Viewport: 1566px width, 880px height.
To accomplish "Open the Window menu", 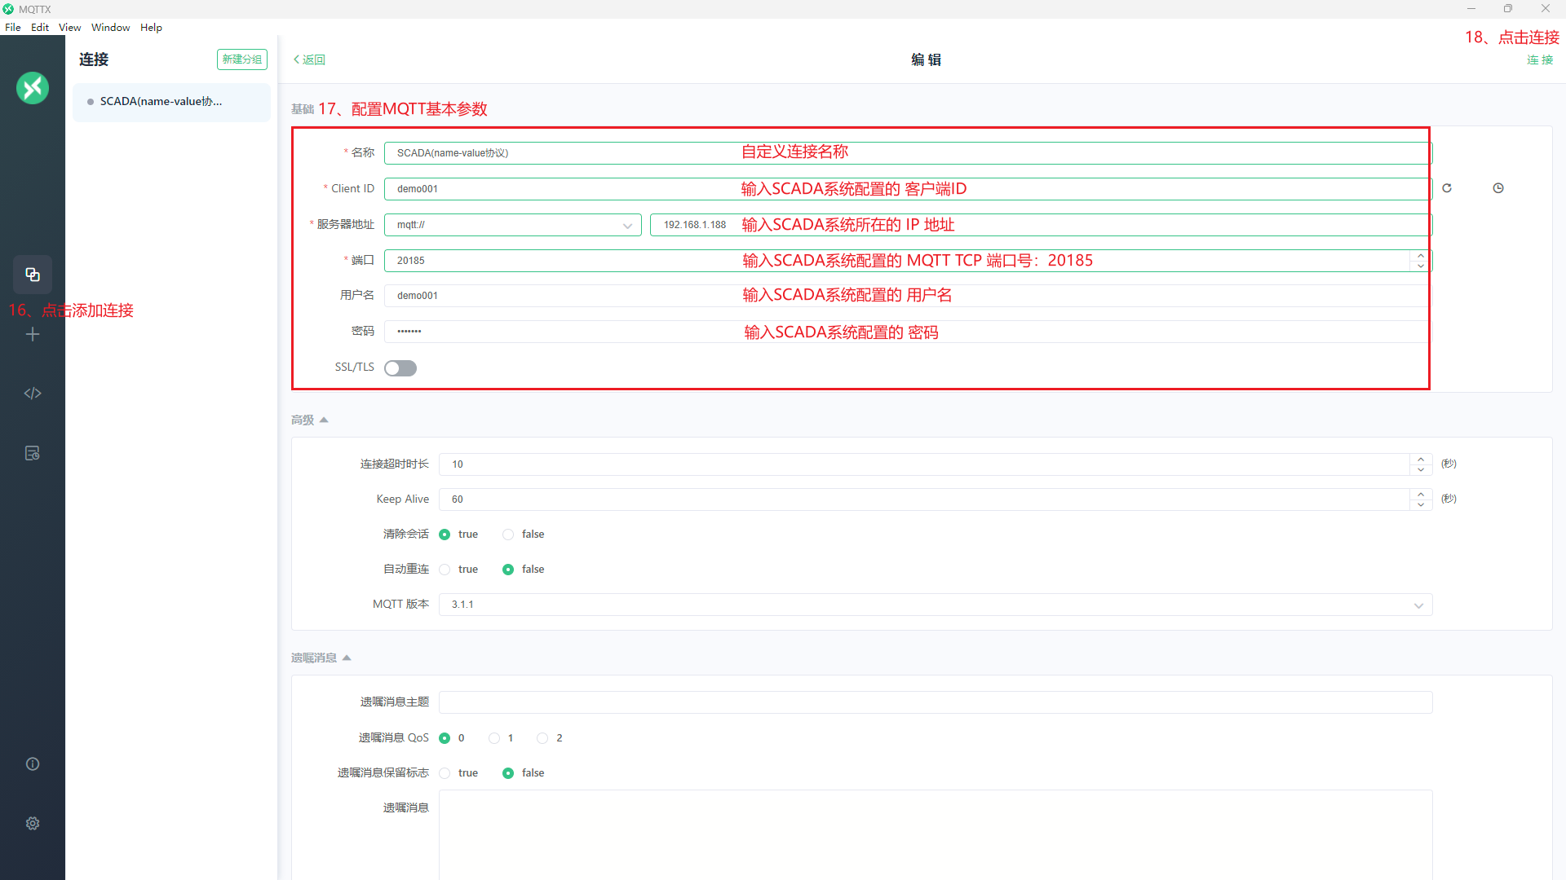I will click(x=110, y=28).
